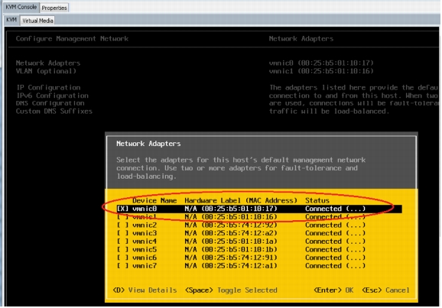442x308 pixels.
Task: Click the vmnic6 device name
Action: pos(145,258)
